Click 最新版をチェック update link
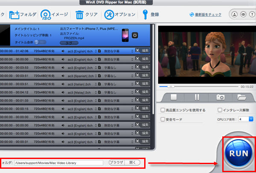The height and width of the screenshot is (173, 256). [x=208, y=14]
